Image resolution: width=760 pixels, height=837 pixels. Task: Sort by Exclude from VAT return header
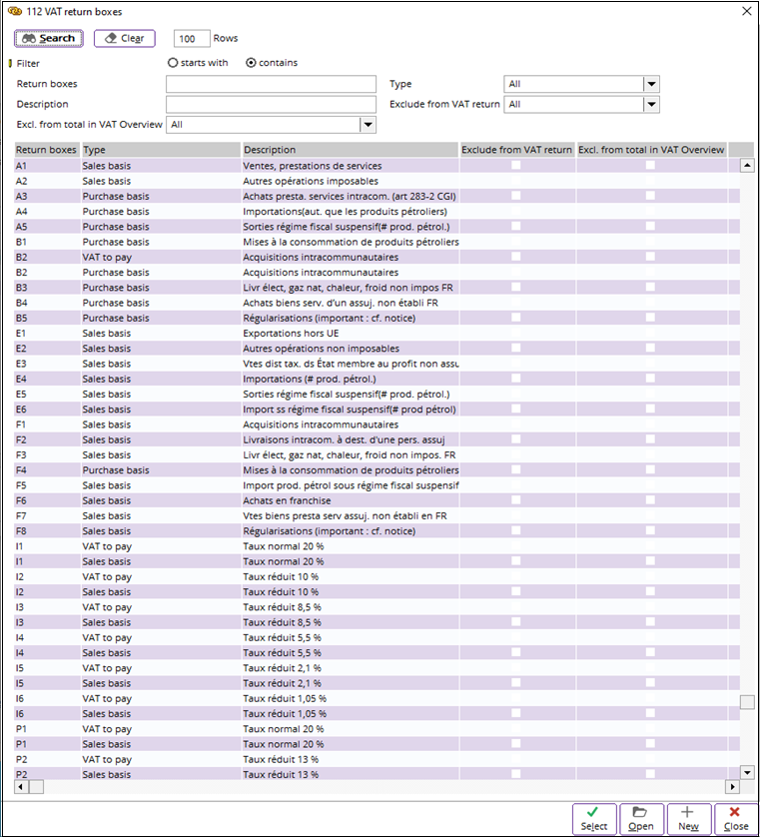(x=517, y=150)
